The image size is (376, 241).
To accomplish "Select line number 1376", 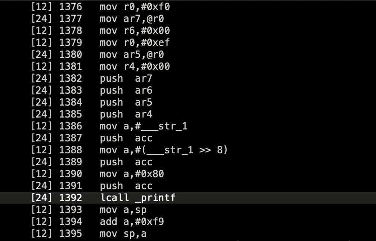I will click(70, 7).
